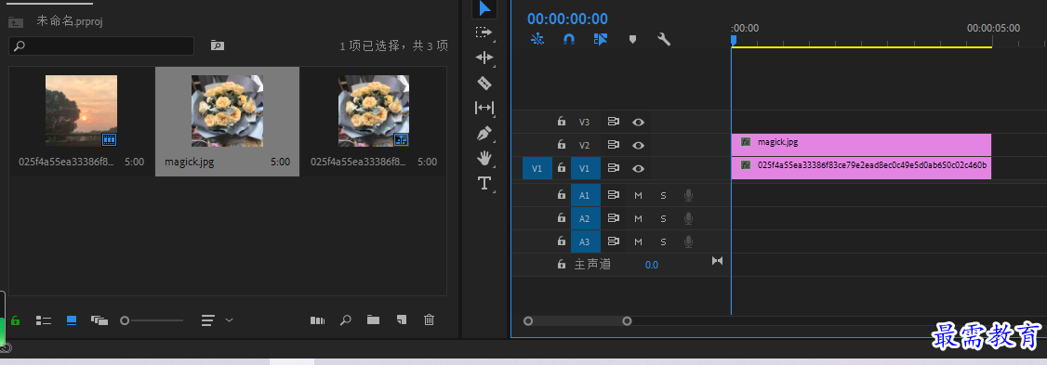1047x365 pixels.
Task: Select the flower sequence thumbnail
Action: 373,111
